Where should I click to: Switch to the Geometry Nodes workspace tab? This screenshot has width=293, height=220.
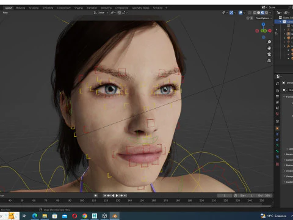point(140,8)
